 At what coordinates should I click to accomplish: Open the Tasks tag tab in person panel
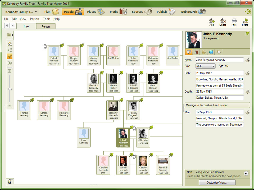(x=219, y=52)
